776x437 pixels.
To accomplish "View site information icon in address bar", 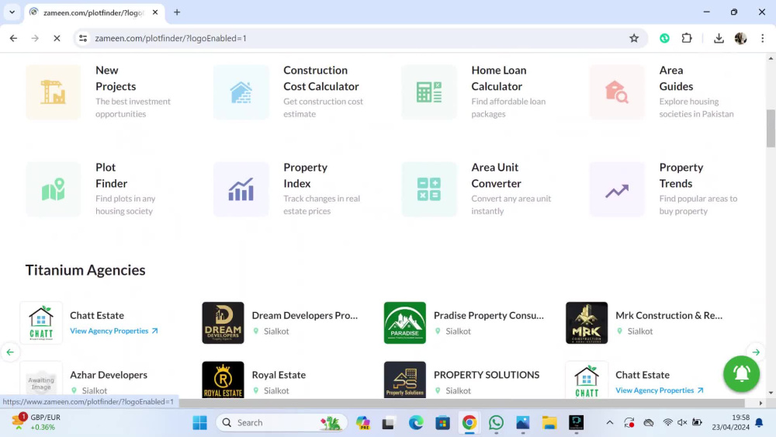I will [83, 38].
